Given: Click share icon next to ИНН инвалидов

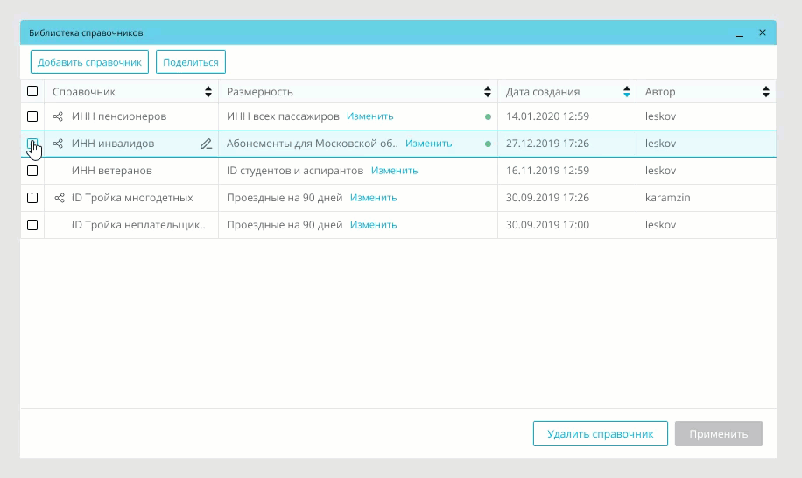Looking at the screenshot, I should pyautogui.click(x=59, y=144).
